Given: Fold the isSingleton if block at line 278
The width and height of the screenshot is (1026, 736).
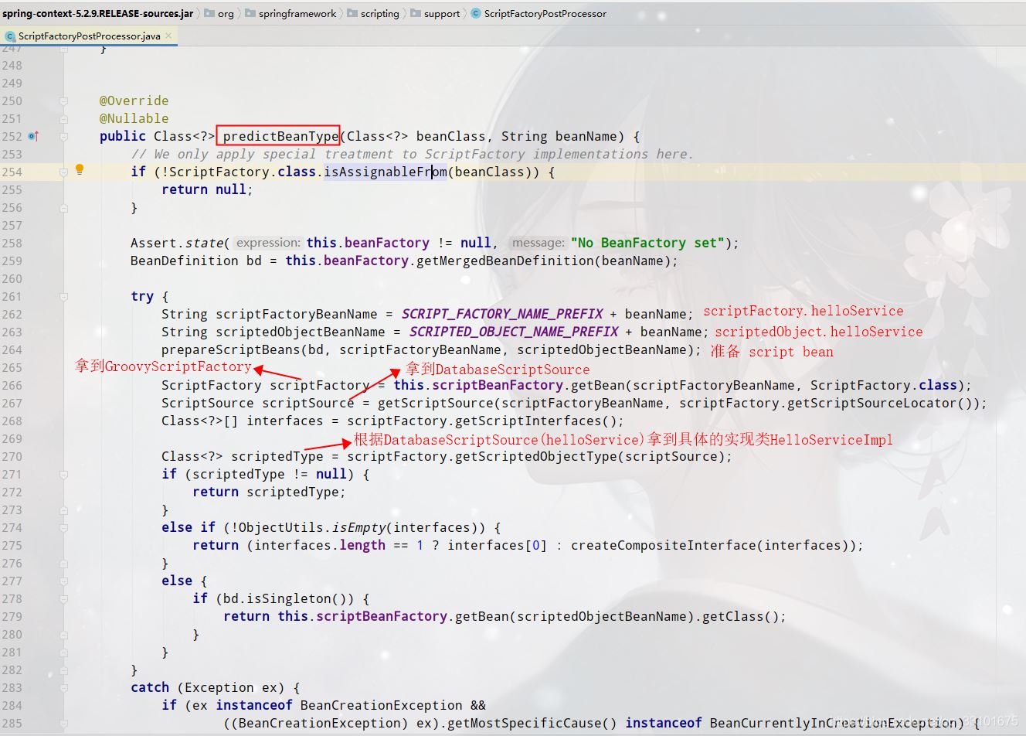Looking at the screenshot, I should point(63,599).
